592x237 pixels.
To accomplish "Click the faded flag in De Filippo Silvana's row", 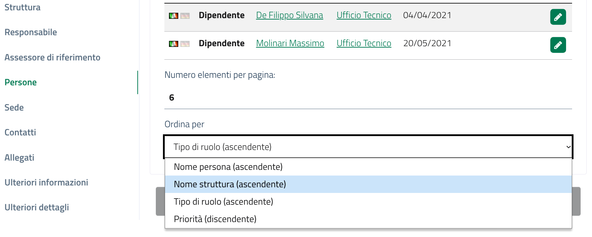I will coord(185,16).
